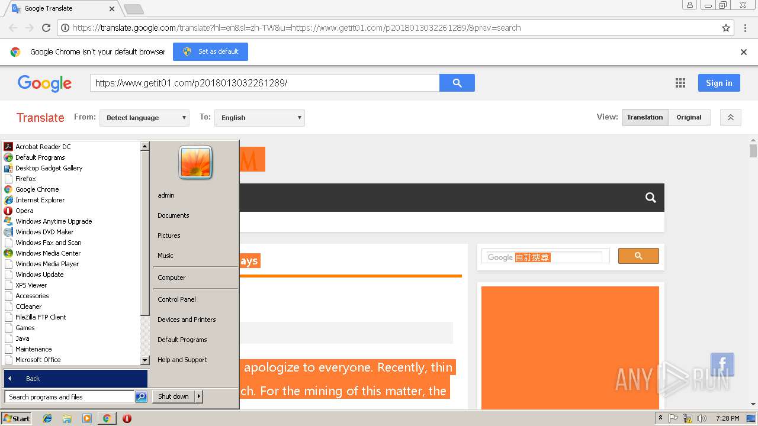The image size is (758, 426).
Task: Show hidden system tray icons
Action: coord(661,418)
